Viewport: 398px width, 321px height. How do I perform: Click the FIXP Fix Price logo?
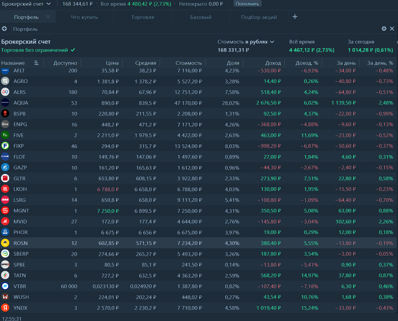tap(5, 146)
